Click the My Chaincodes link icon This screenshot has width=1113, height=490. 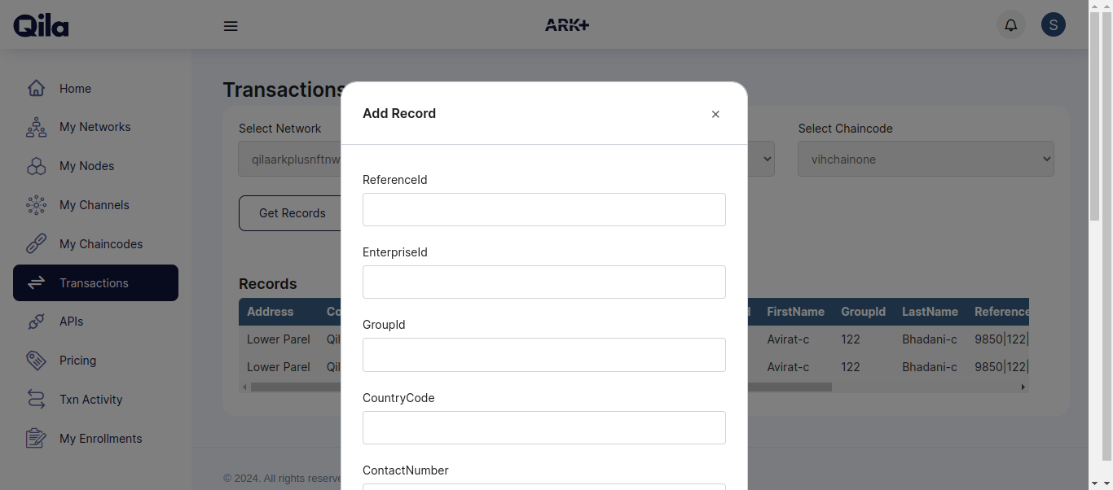tap(36, 243)
